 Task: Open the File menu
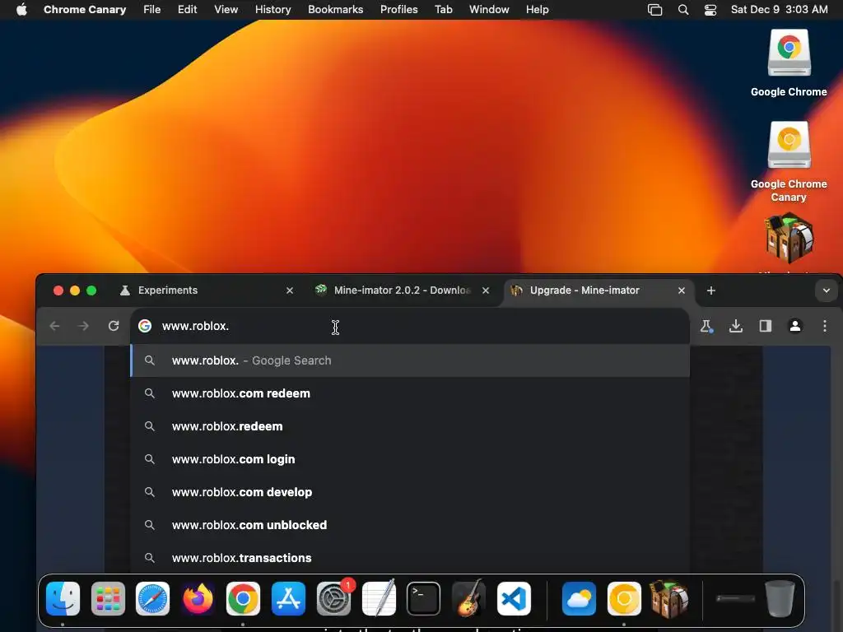[x=151, y=9]
